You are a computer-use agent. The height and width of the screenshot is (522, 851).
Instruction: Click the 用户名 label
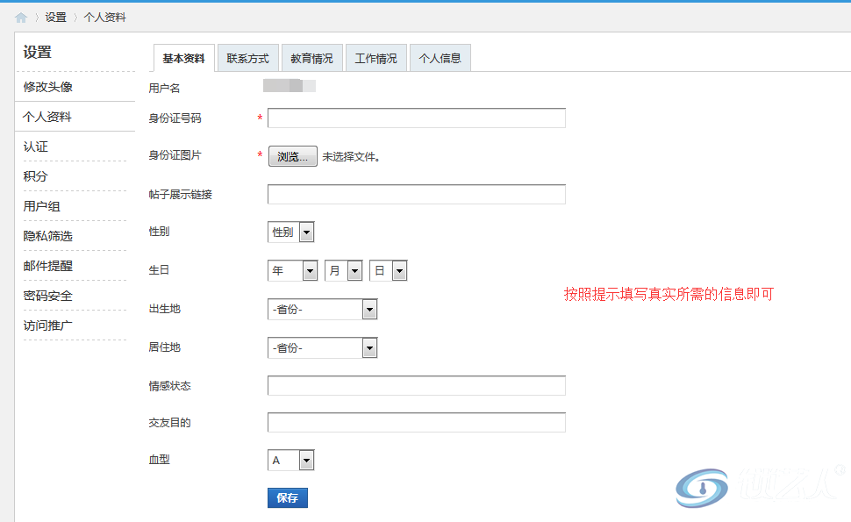164,88
